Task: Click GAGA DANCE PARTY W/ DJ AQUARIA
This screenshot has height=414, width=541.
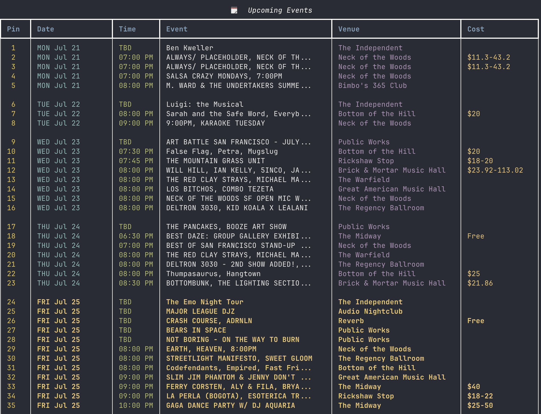Action: point(230,405)
